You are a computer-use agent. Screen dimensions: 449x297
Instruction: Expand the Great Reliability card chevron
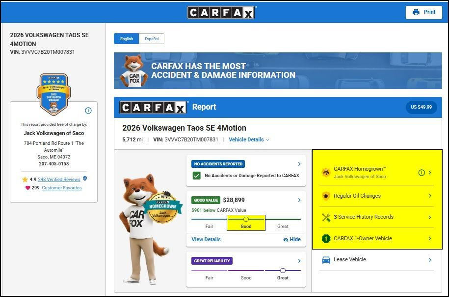click(x=299, y=261)
